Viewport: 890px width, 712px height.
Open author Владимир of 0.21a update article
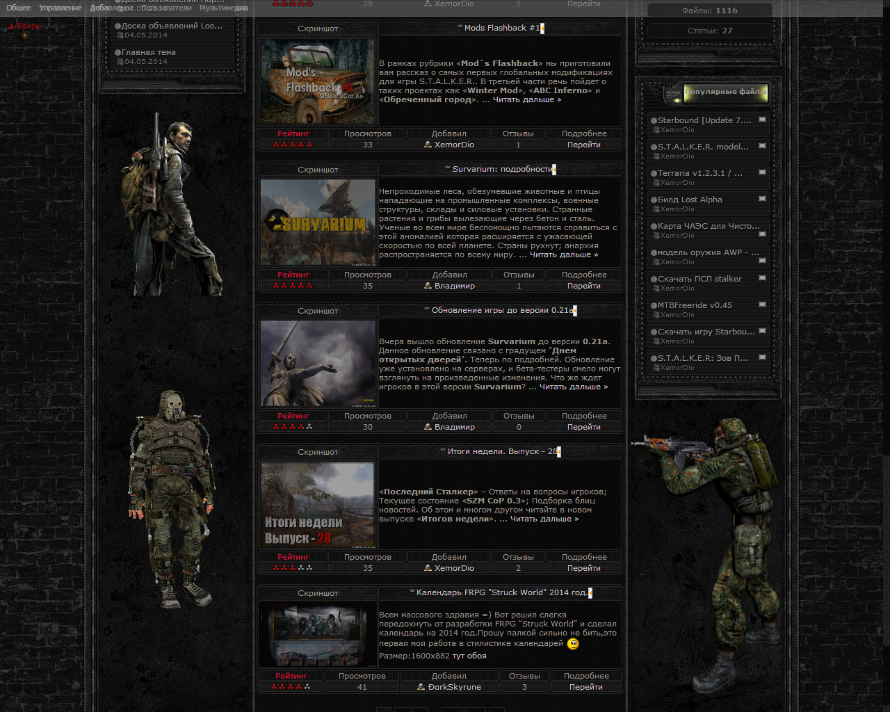coord(455,427)
